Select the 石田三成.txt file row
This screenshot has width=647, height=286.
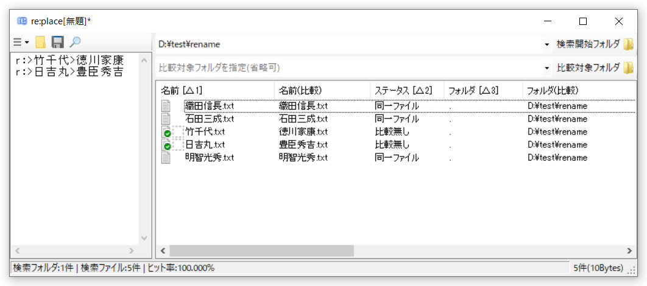(x=396, y=119)
